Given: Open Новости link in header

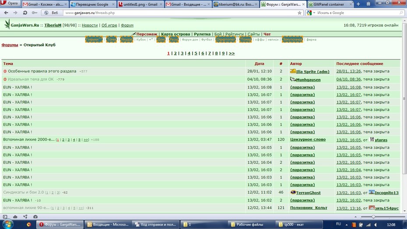Looking at the screenshot, I should pyautogui.click(x=90, y=25).
